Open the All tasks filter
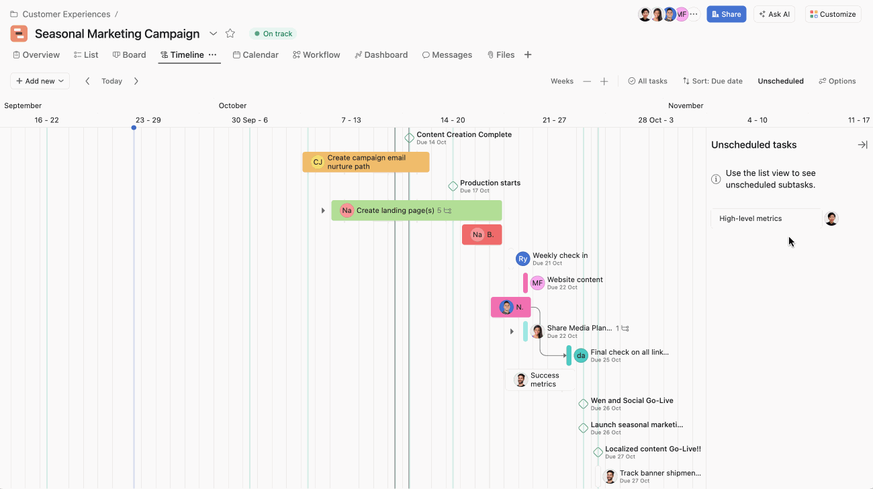The height and width of the screenshot is (489, 873). [647, 81]
